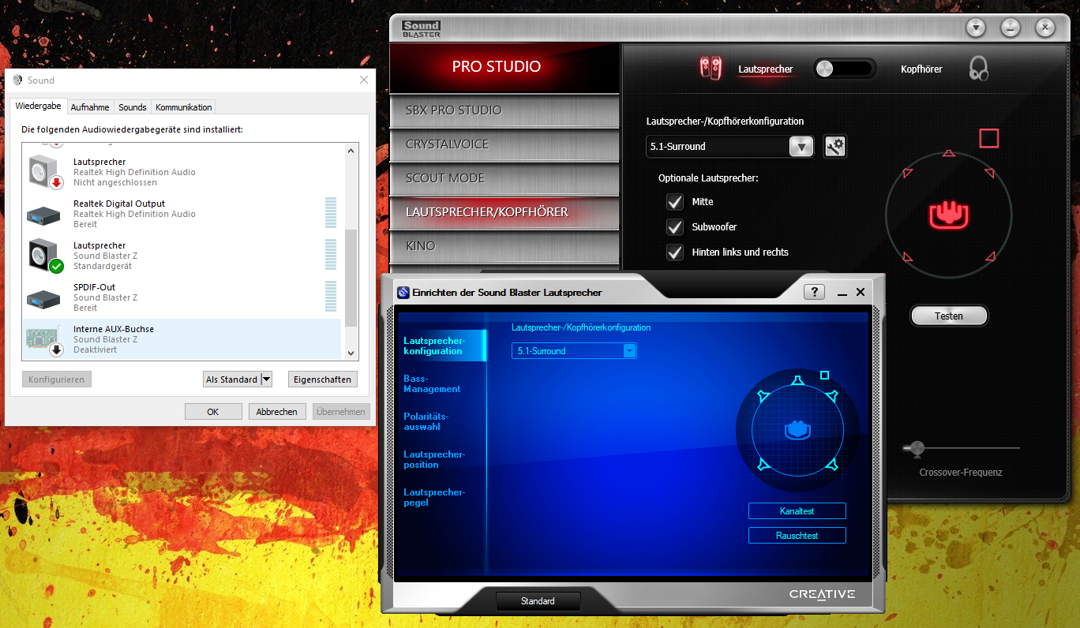Uncheck Hinten links und rechts checkbox
1080x628 pixels.
tap(675, 252)
